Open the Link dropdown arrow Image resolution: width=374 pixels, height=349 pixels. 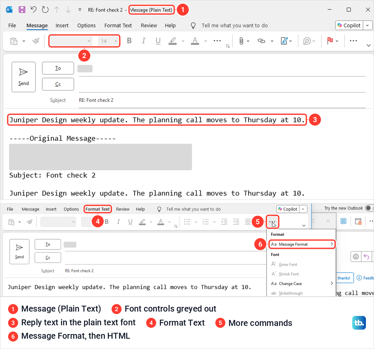272,41
